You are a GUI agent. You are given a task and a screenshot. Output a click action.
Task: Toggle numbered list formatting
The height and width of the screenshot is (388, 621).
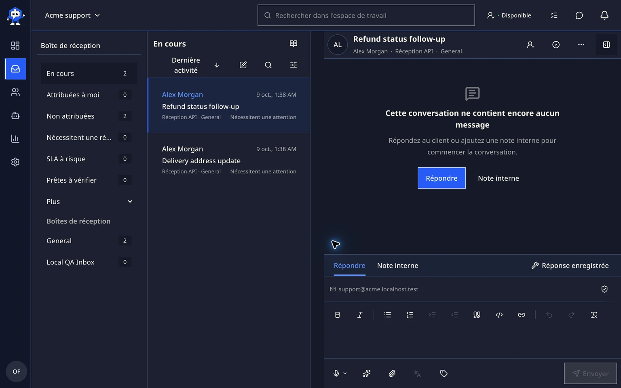pyautogui.click(x=410, y=315)
